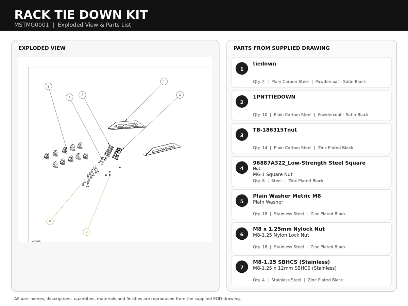Open the tiedown part card
Screen dimensions: 408x306
click(311, 72)
